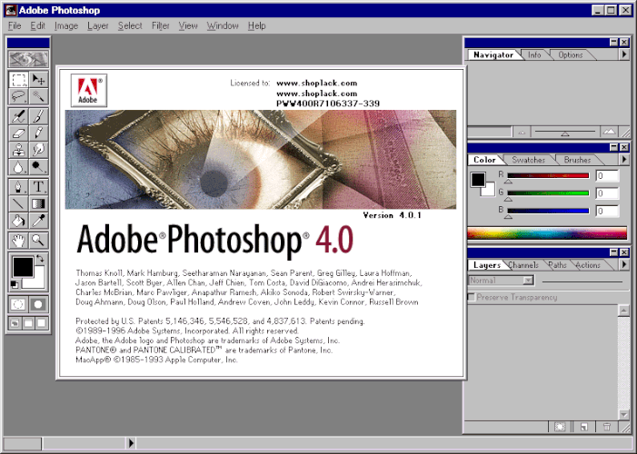Select the Type tool
The height and width of the screenshot is (454, 637).
38,187
